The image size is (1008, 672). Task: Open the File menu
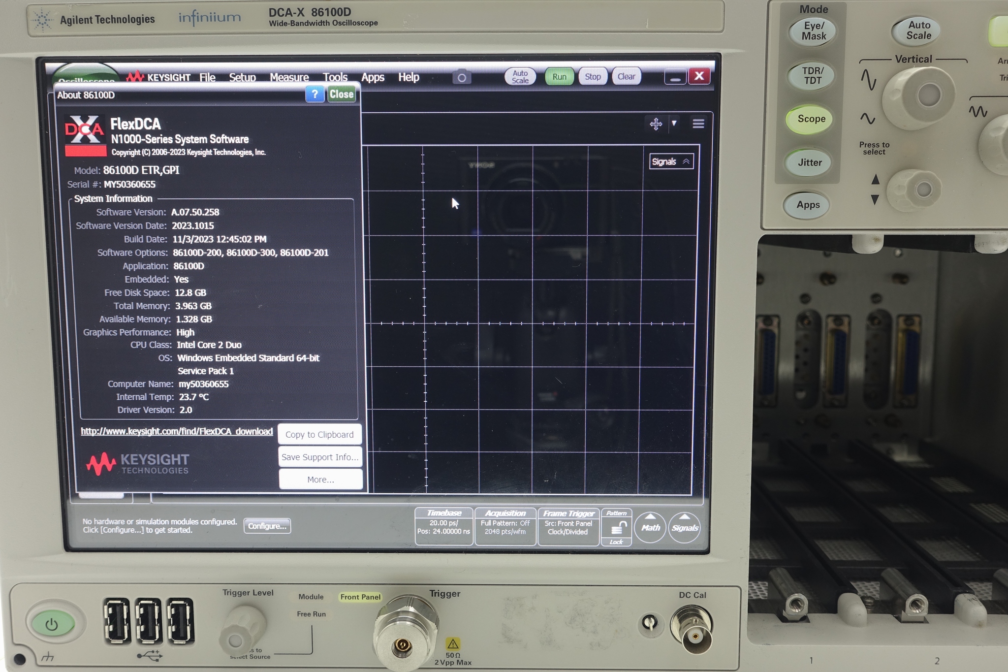click(x=207, y=77)
